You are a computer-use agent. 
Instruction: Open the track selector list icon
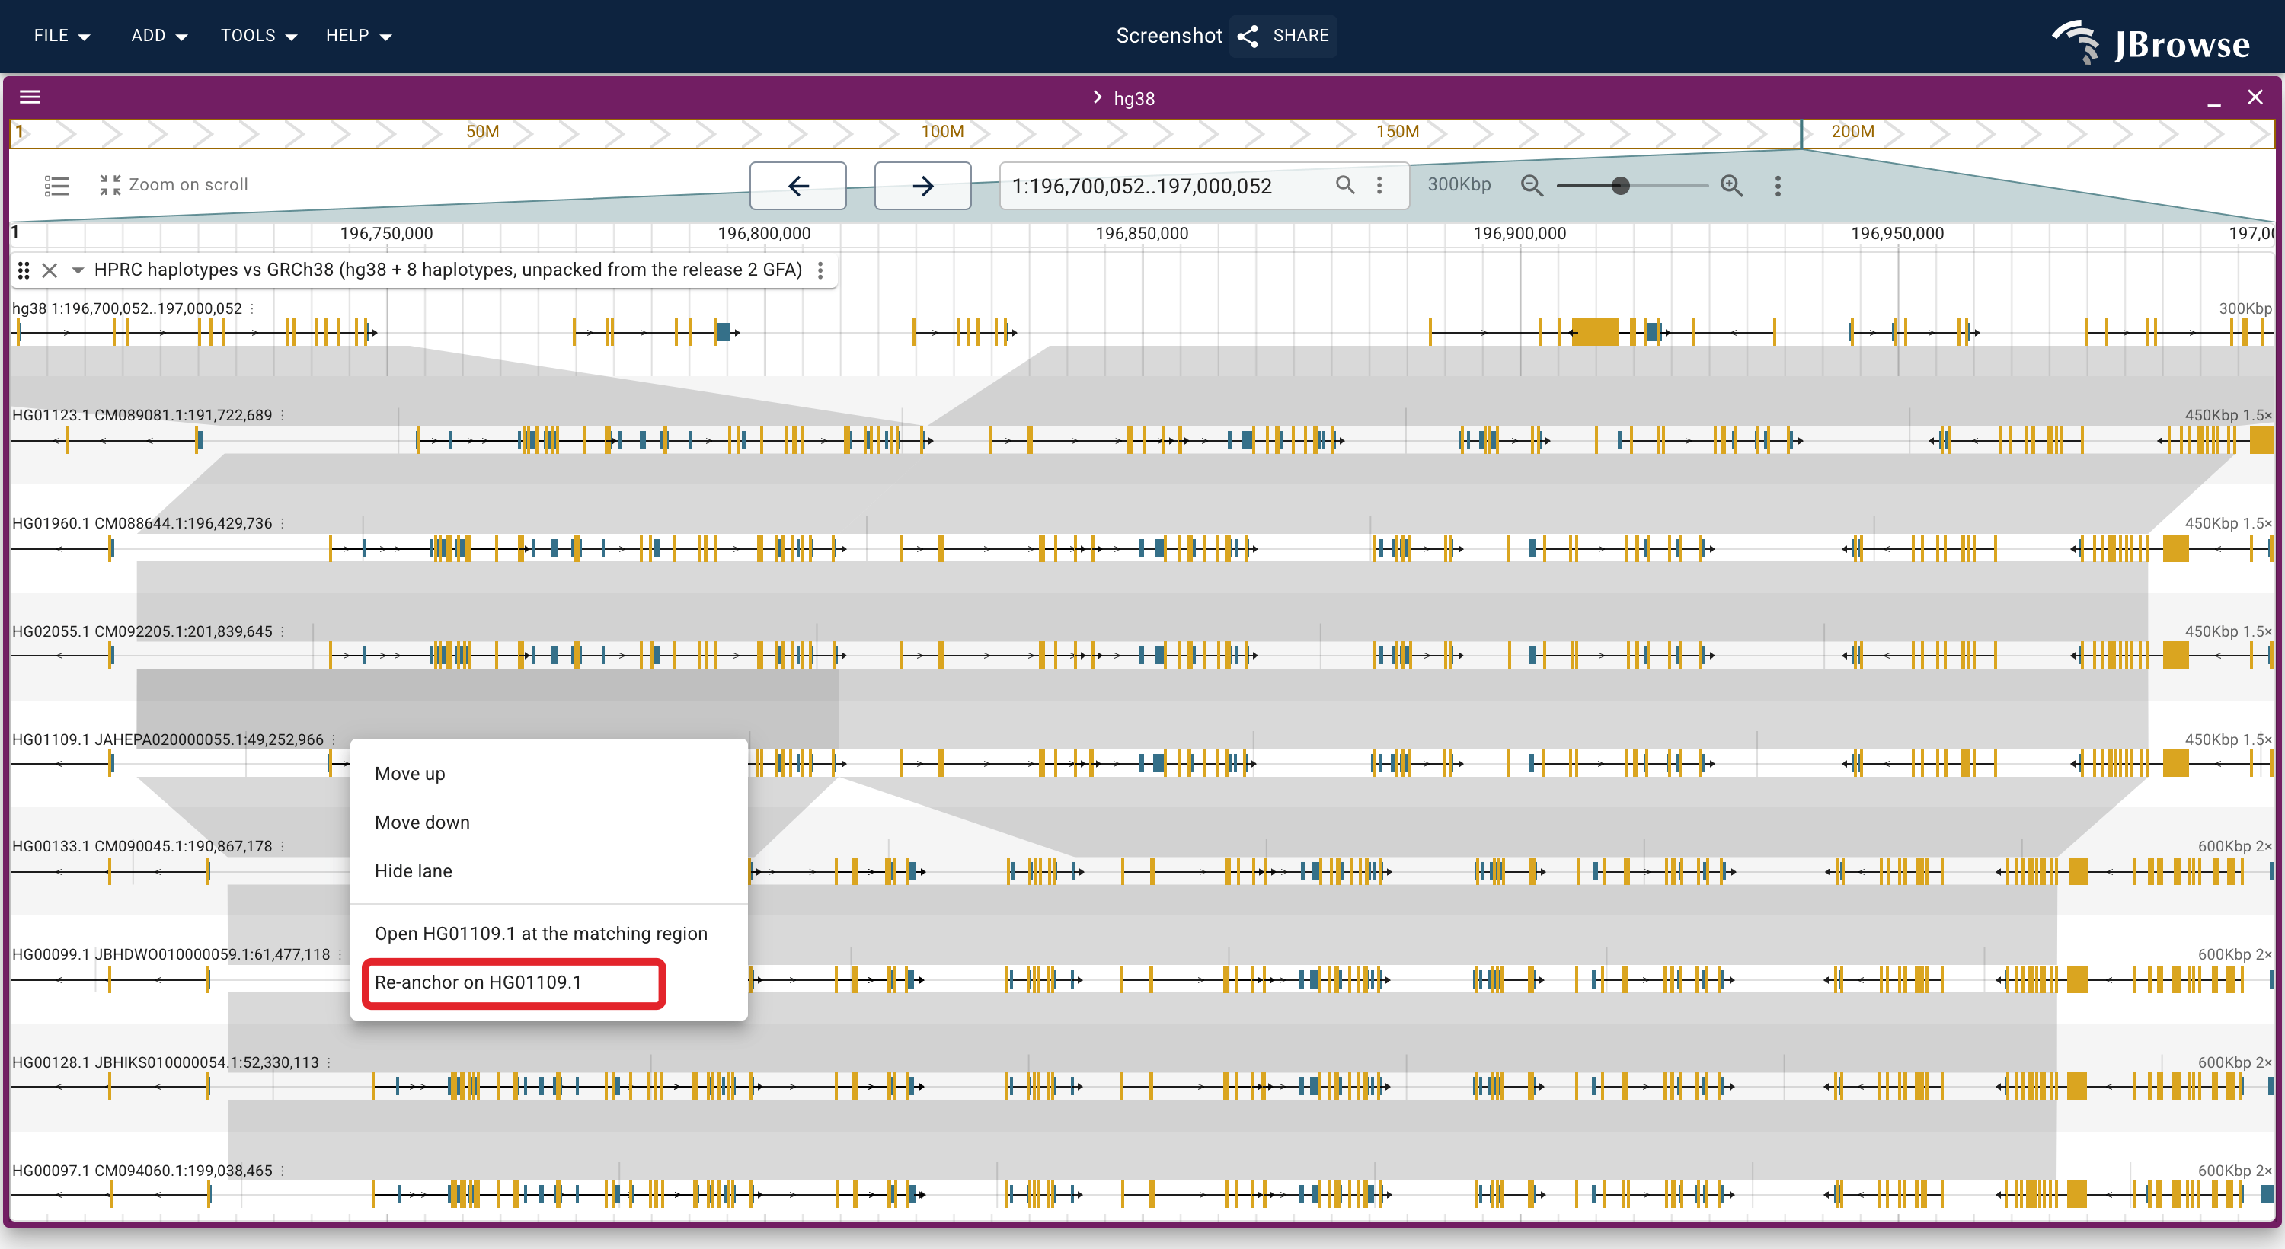[x=57, y=185]
